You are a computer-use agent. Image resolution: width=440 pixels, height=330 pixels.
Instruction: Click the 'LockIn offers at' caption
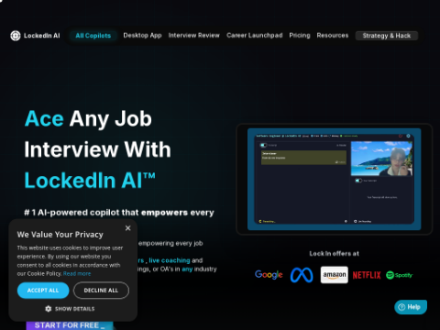335,254
